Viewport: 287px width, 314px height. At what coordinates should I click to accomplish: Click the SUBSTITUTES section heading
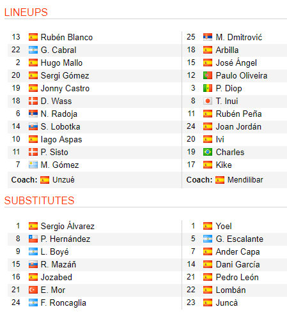pos(40,200)
